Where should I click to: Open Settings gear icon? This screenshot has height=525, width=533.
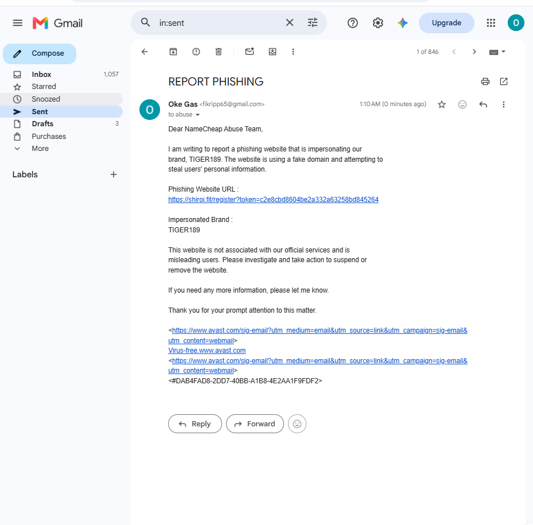(378, 23)
